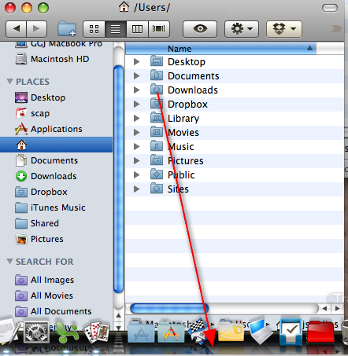Click the horizontal scrollbar left arrow

(x=325, y=308)
